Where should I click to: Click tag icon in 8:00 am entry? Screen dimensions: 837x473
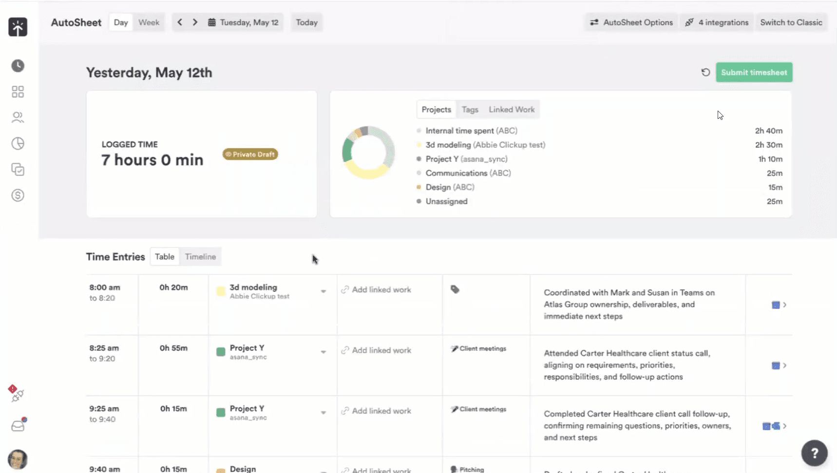(x=455, y=289)
